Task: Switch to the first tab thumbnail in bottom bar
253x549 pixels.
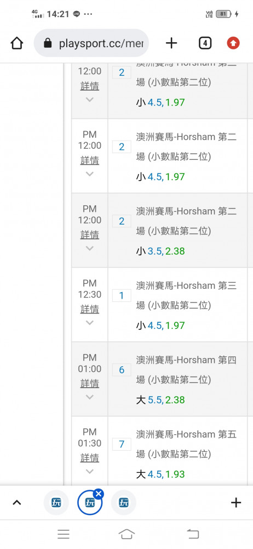Action: click(x=56, y=503)
